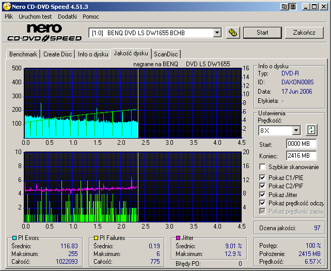
Task: Click the Nero disc icon in title bar
Action: pos(7,7)
